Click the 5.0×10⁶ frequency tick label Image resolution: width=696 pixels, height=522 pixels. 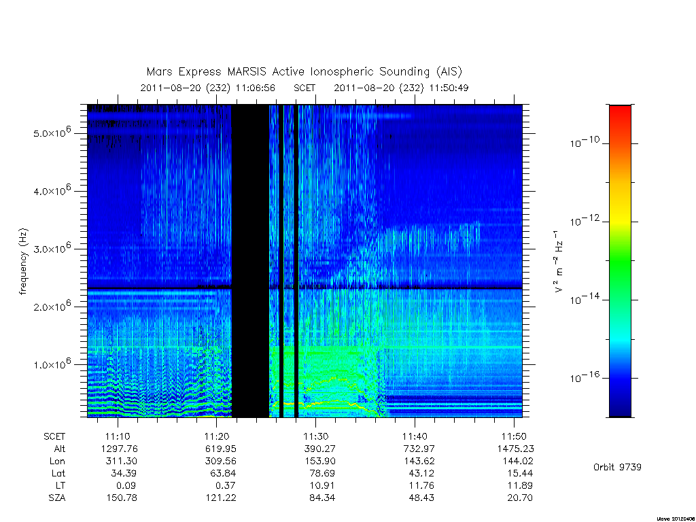(52, 133)
